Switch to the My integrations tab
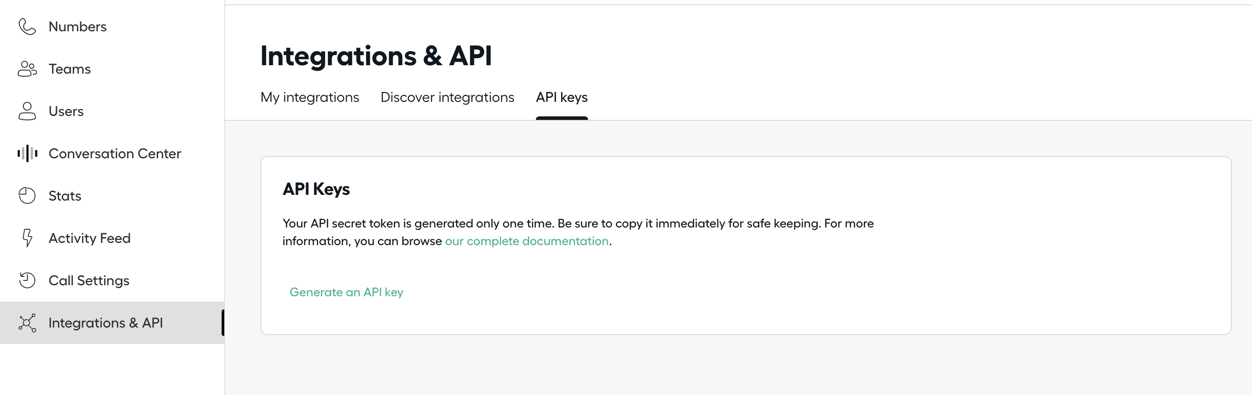 coord(309,97)
